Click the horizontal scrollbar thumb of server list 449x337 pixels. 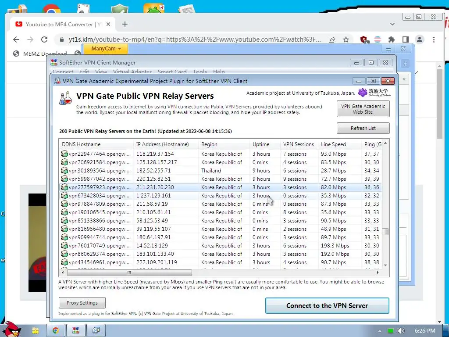(x=129, y=272)
